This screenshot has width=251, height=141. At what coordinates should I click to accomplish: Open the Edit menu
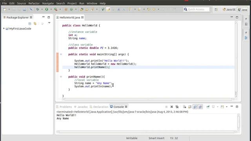12,3
